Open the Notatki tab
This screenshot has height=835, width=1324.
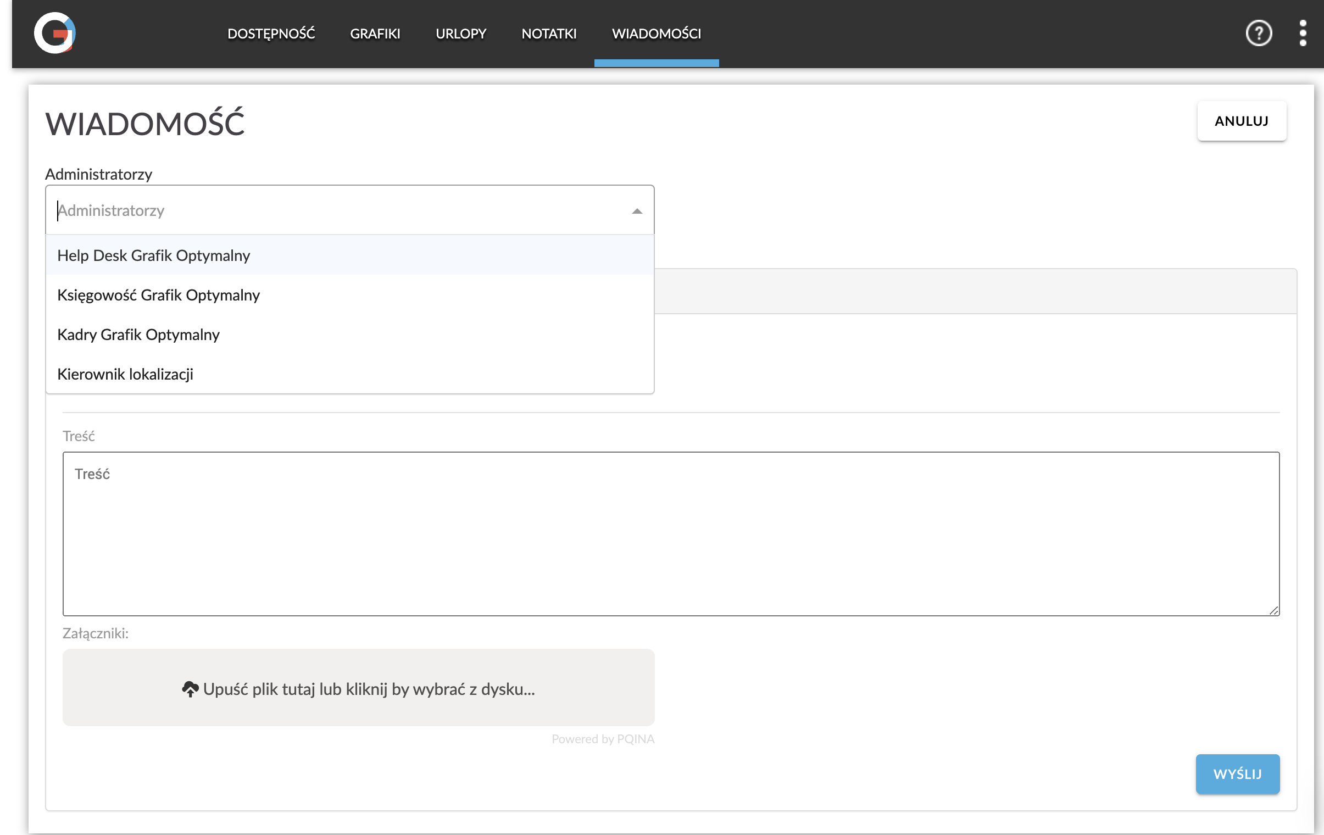coord(549,34)
